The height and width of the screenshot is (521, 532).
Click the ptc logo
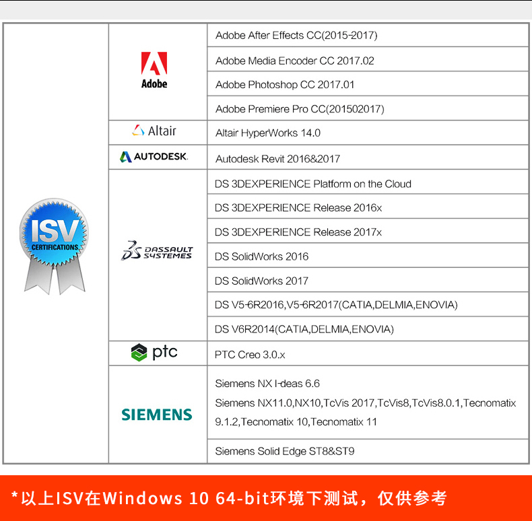154,353
